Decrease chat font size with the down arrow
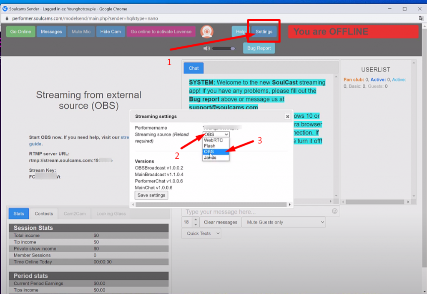The image size is (427, 294). click(196, 225)
